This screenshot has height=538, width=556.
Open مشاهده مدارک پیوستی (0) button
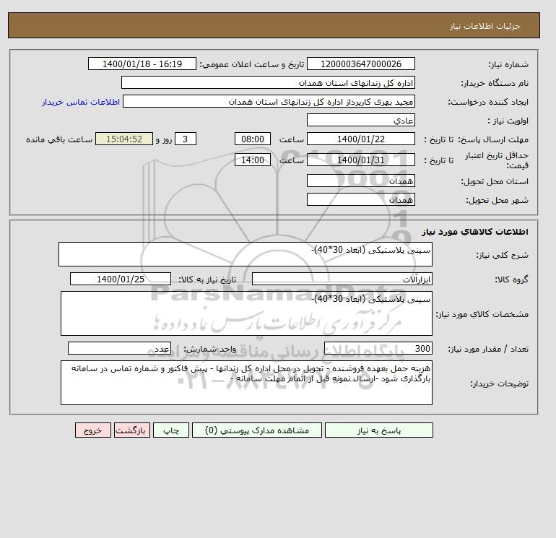[x=257, y=430]
